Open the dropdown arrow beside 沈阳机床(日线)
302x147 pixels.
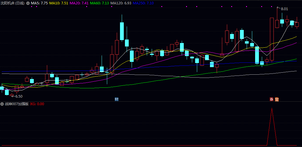[x=28, y=3]
